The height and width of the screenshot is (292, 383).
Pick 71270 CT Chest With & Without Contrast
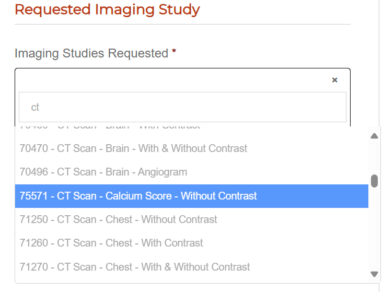pyautogui.click(x=135, y=267)
